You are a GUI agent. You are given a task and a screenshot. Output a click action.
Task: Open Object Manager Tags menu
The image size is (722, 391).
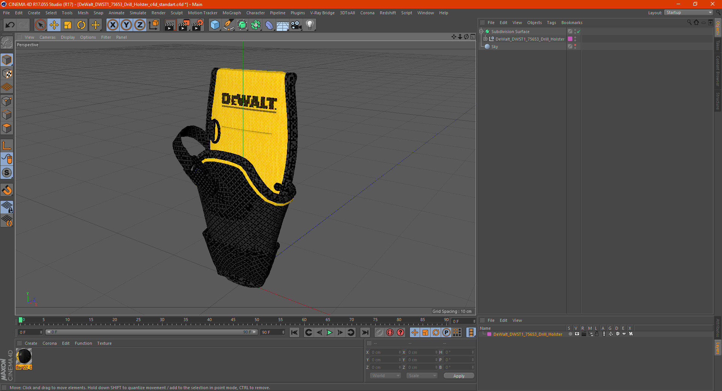click(551, 23)
